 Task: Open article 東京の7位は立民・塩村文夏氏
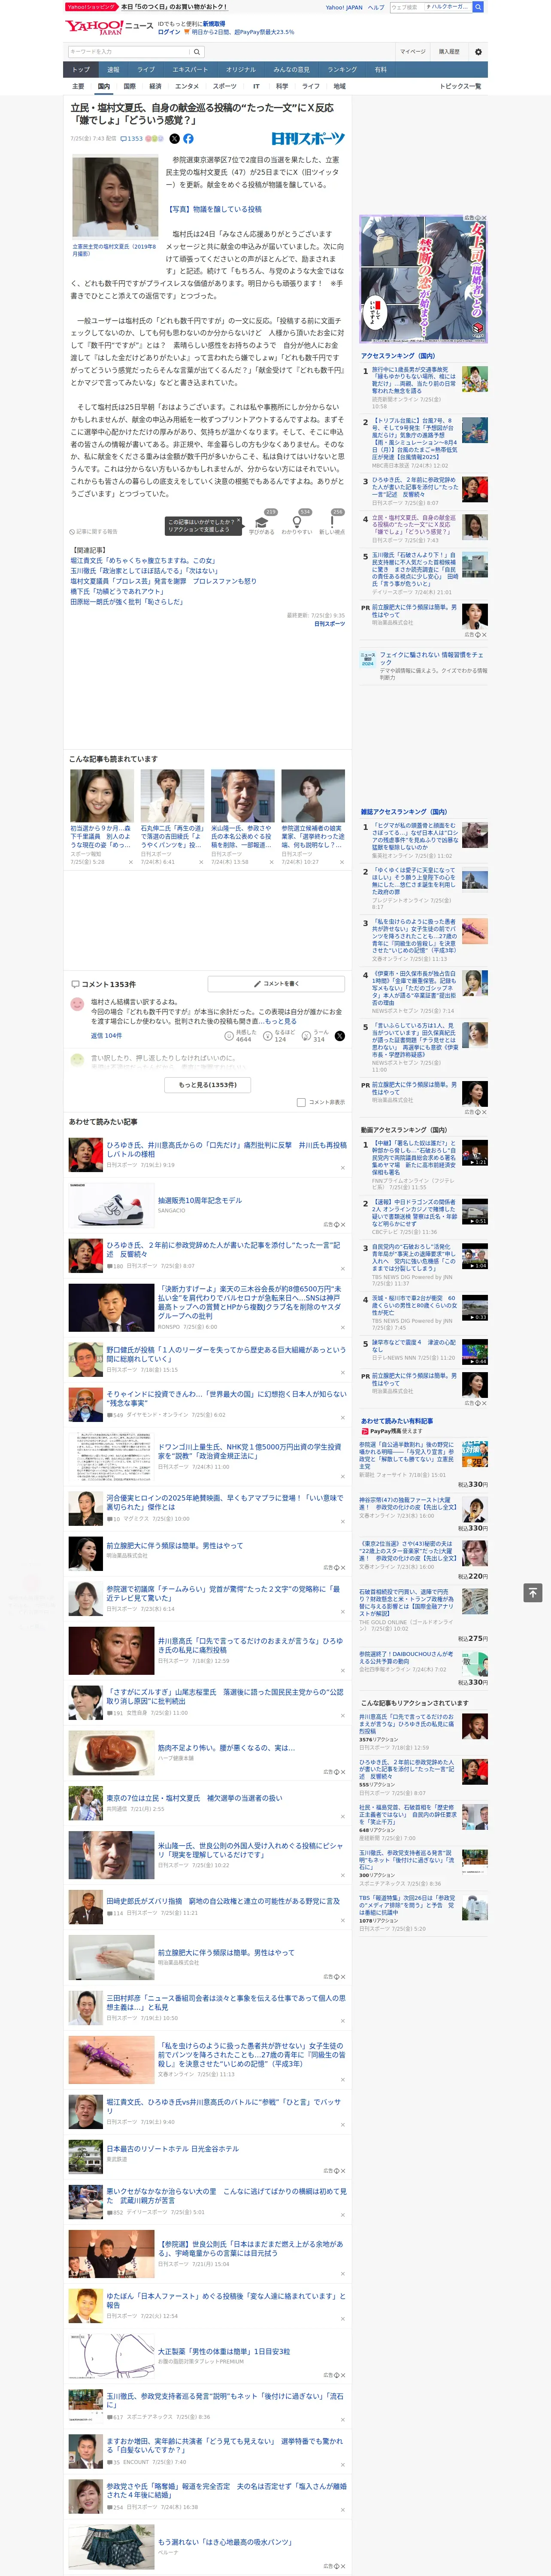[194, 1798]
